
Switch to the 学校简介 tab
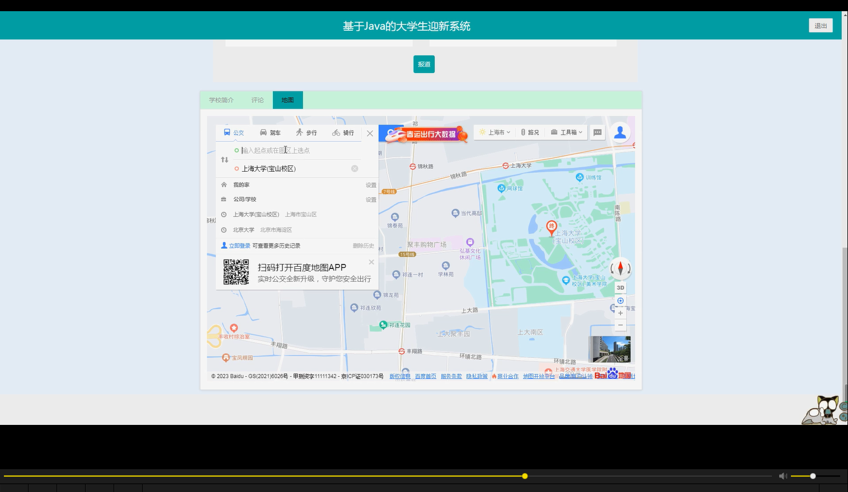click(x=222, y=100)
